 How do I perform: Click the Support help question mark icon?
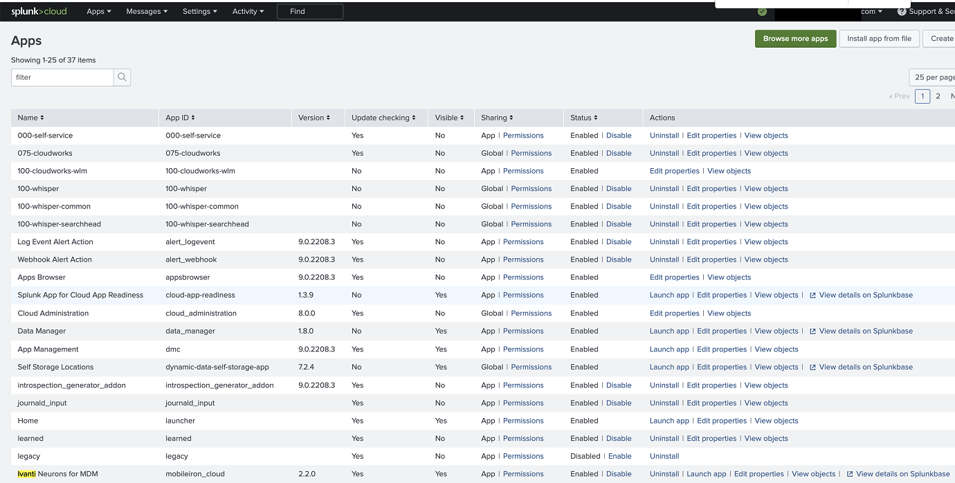[902, 12]
